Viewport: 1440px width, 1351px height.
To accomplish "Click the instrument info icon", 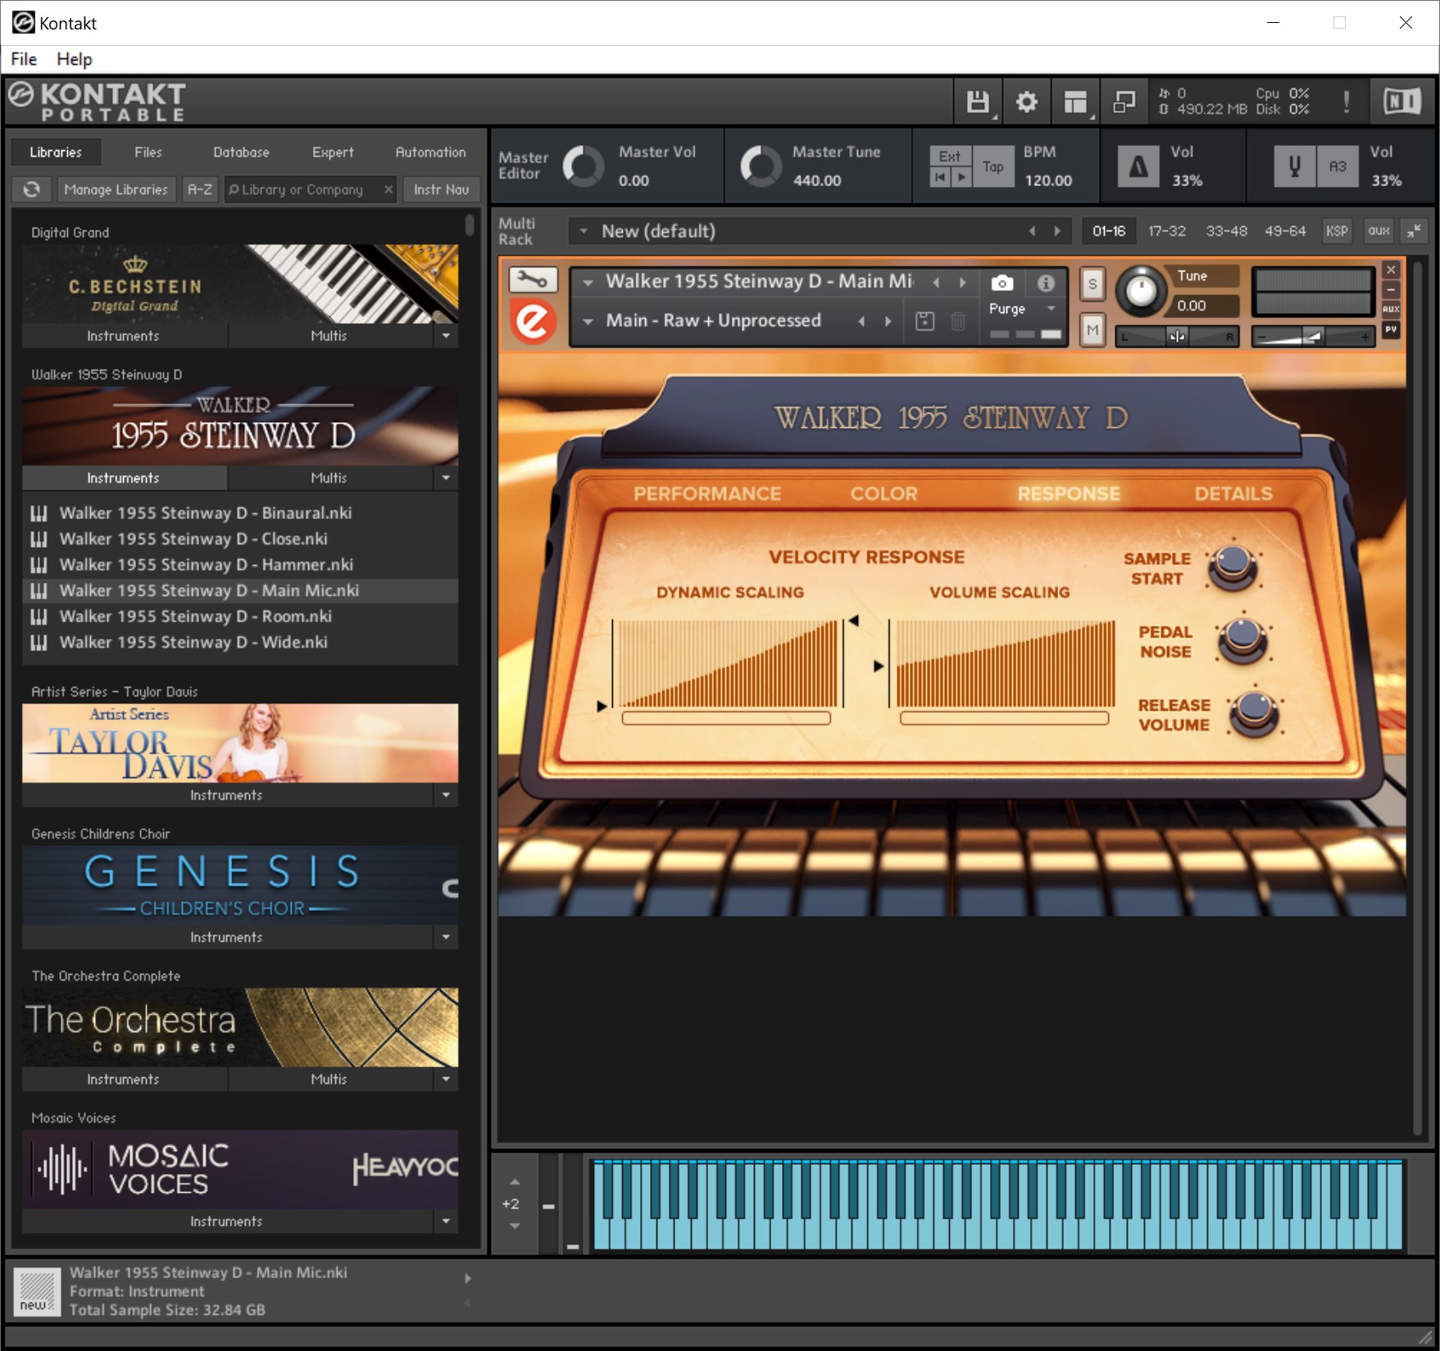I will [1045, 284].
